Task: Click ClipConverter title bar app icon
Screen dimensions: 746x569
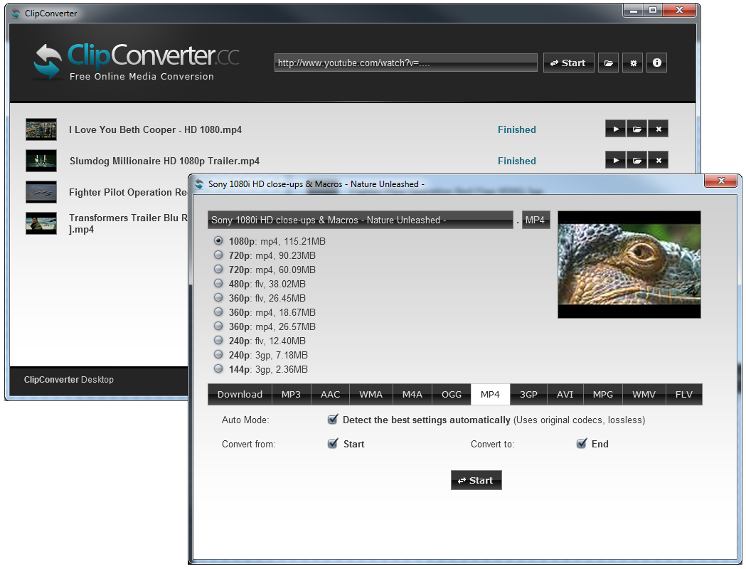Action: click(x=16, y=14)
